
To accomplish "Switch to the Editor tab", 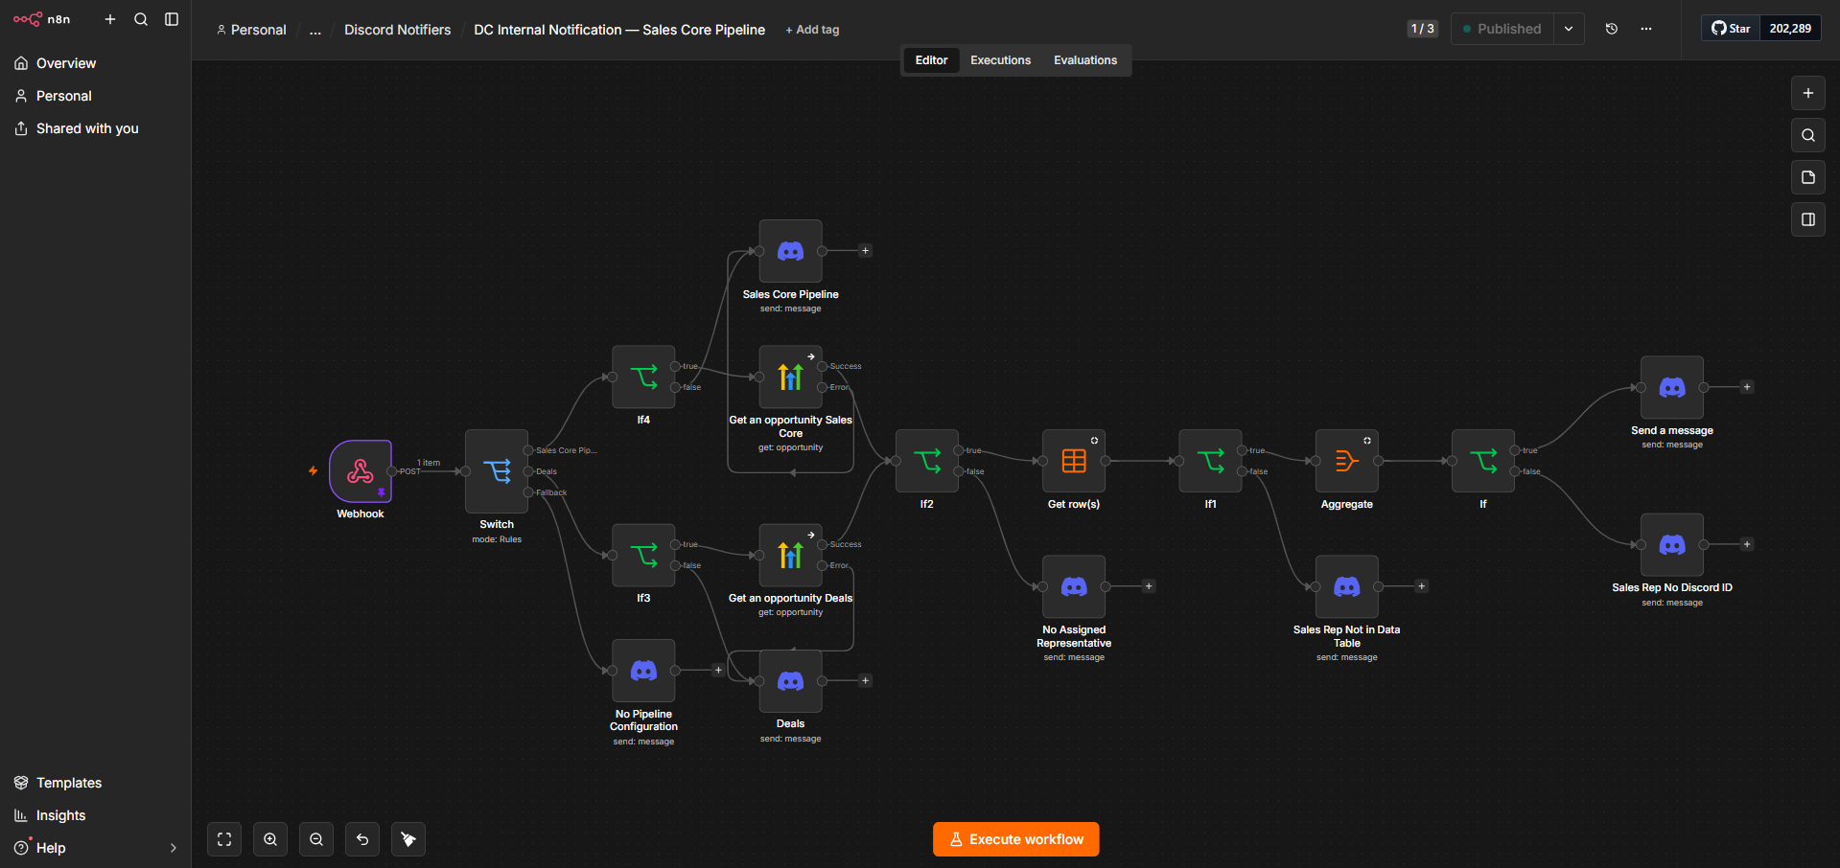I will pyautogui.click(x=931, y=60).
